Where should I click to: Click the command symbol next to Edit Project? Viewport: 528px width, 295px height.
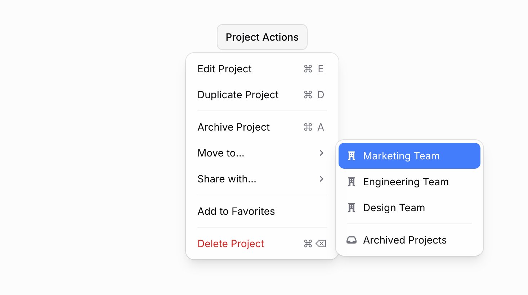308,69
